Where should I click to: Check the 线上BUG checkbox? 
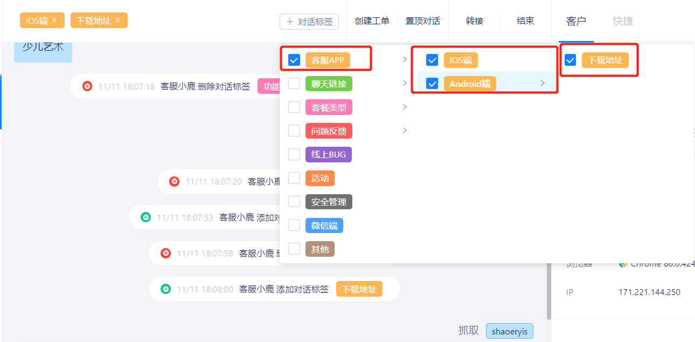294,154
